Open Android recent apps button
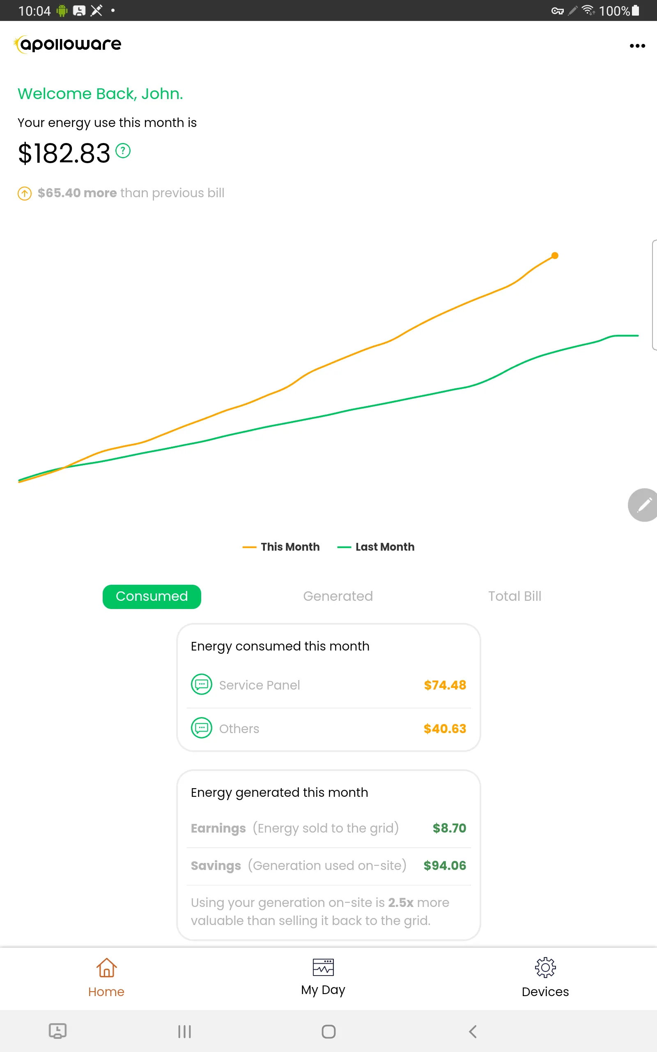 184,1031
